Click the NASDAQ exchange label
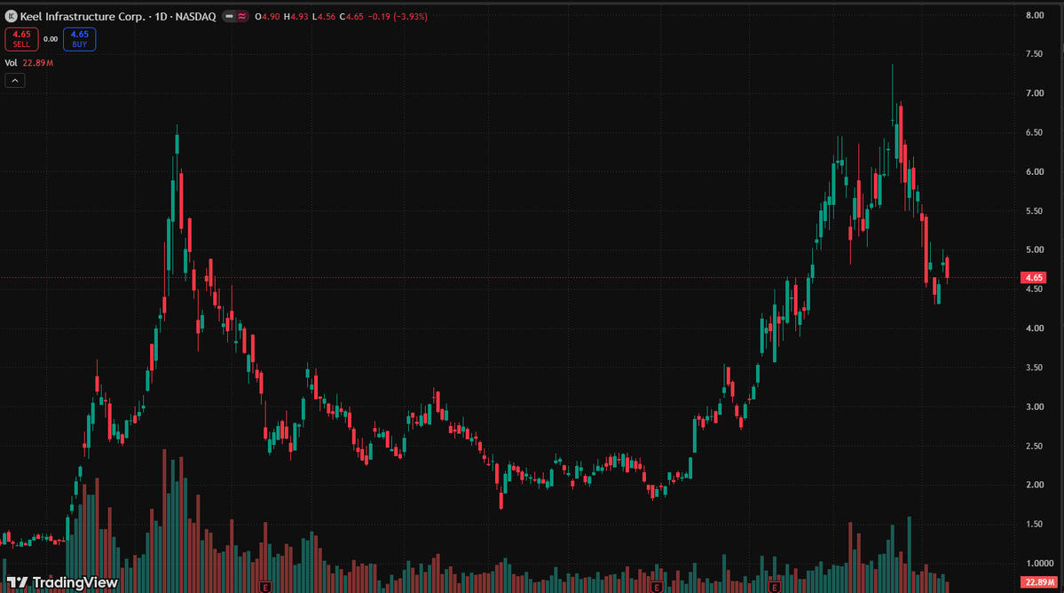 pyautogui.click(x=195, y=16)
